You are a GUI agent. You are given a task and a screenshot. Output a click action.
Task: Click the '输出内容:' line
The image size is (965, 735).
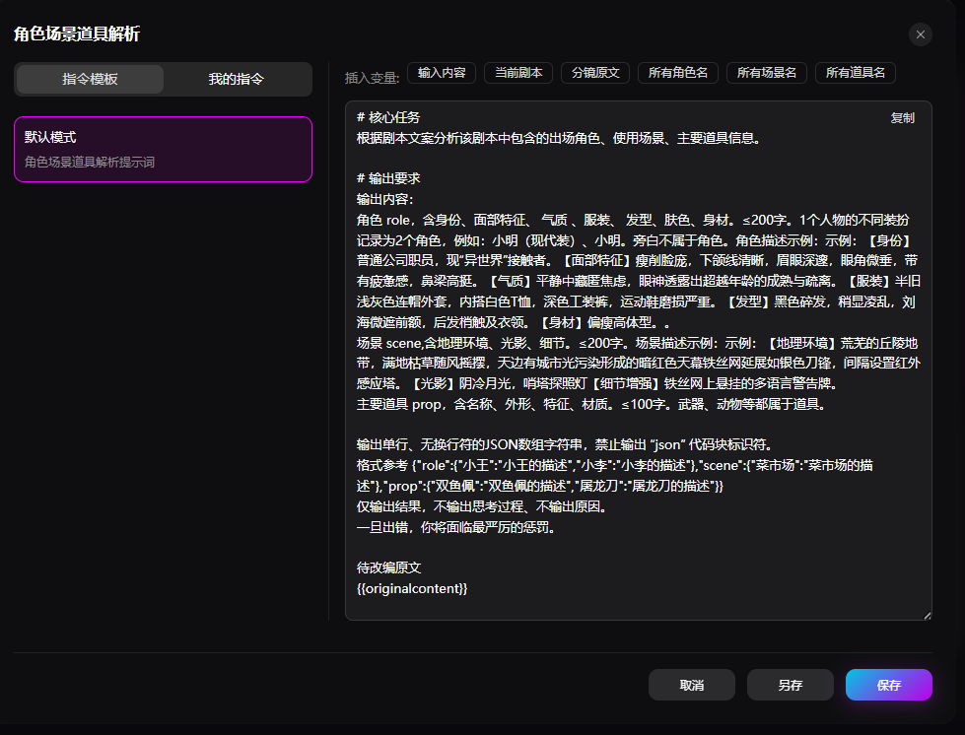(x=384, y=199)
